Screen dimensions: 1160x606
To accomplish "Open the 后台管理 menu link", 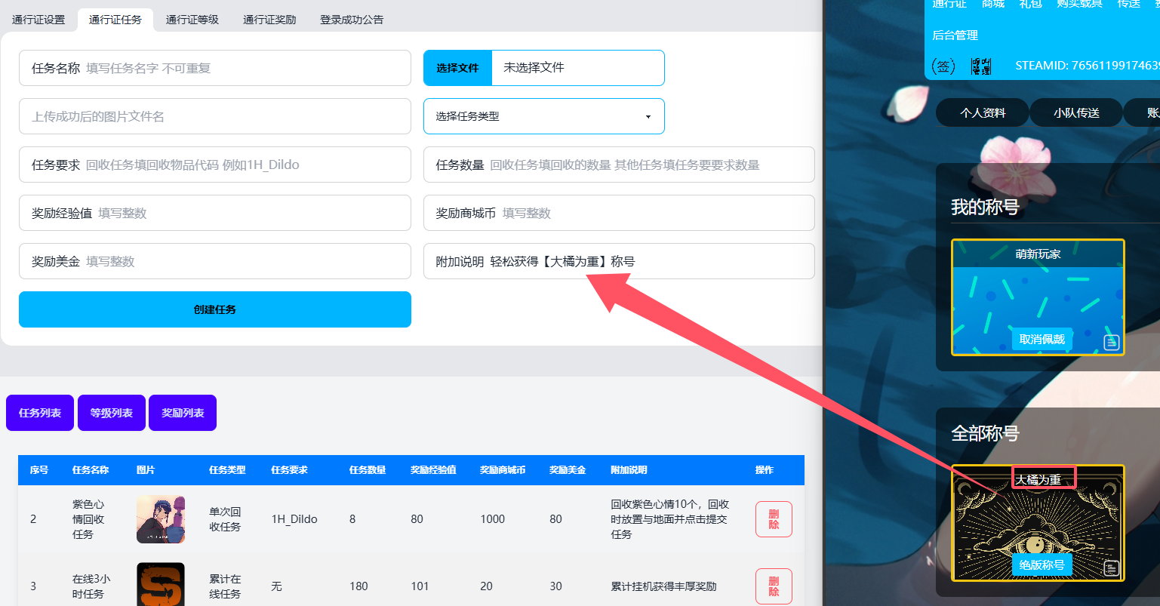I will click(x=955, y=35).
